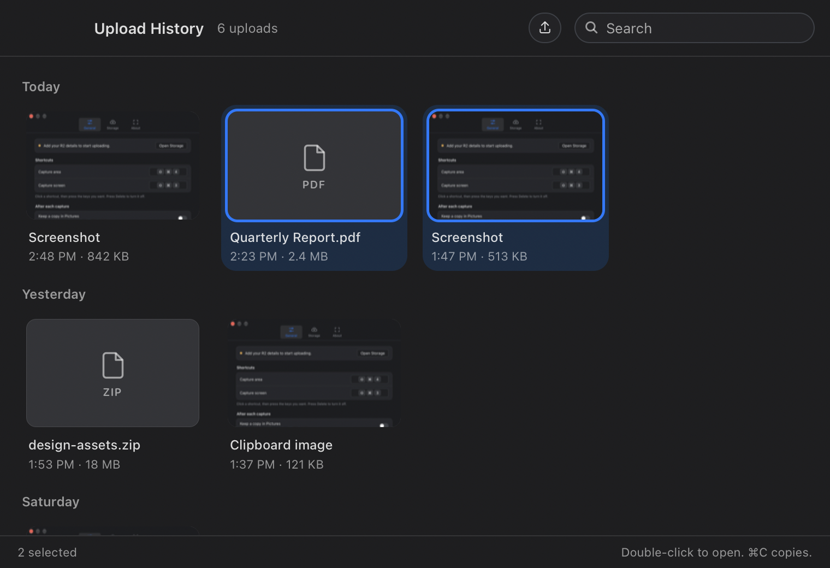Select the design-assets.zip thumbnail

point(112,373)
